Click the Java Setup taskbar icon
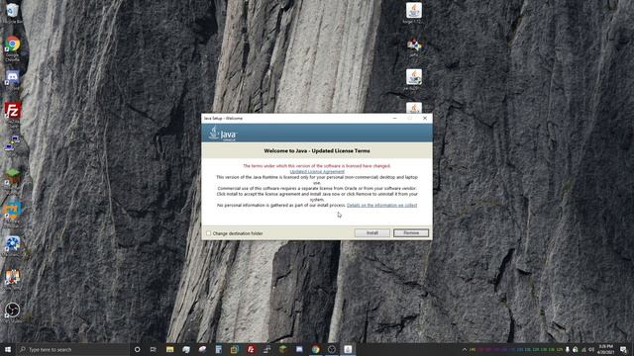Viewport: 634px width, 356px height. click(x=348, y=349)
